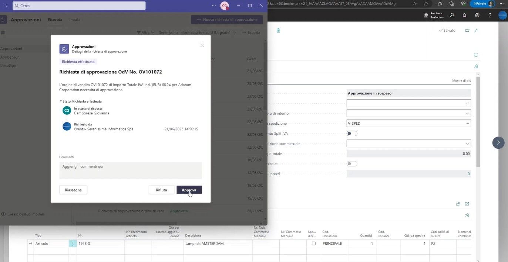Image resolution: width=508 pixels, height=262 pixels.
Task: Switch to the Inviata tab
Action: [x=75, y=20]
